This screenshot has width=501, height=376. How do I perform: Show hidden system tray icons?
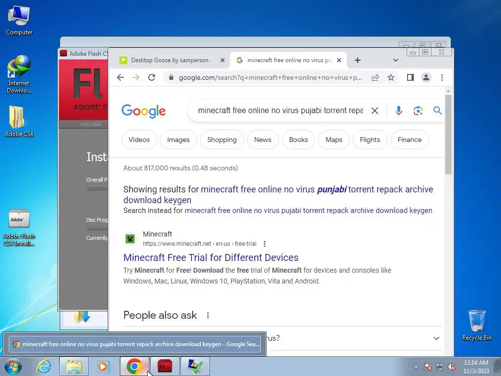(x=416, y=367)
